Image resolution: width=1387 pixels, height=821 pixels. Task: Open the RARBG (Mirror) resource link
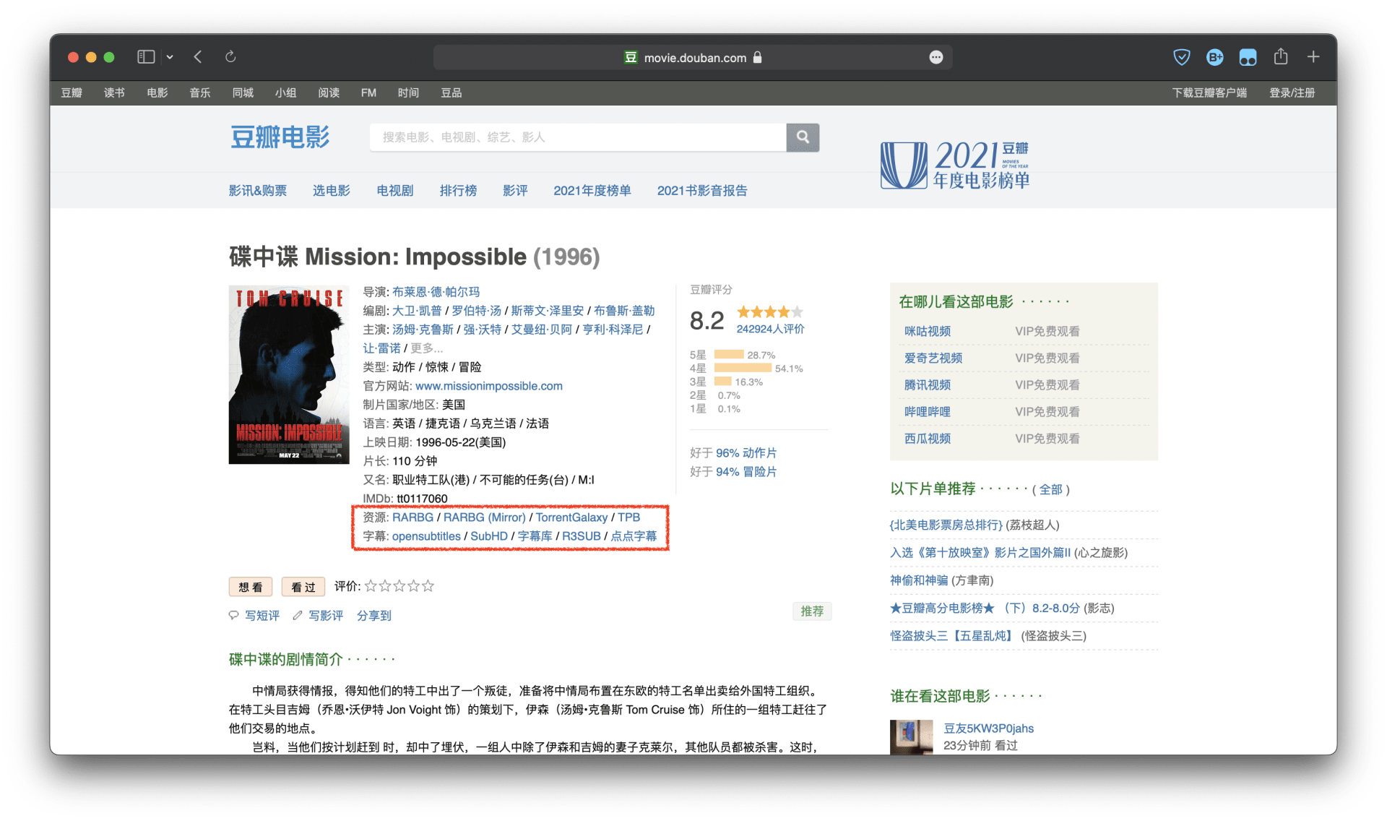point(484,517)
